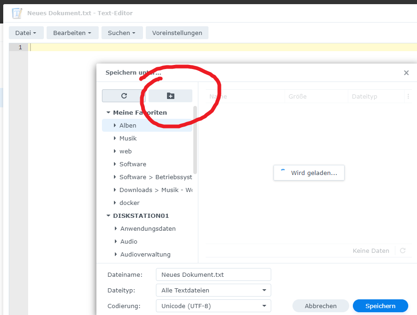This screenshot has width=417, height=315.
Task: Open the Bearbeiten menu
Action: pos(72,33)
